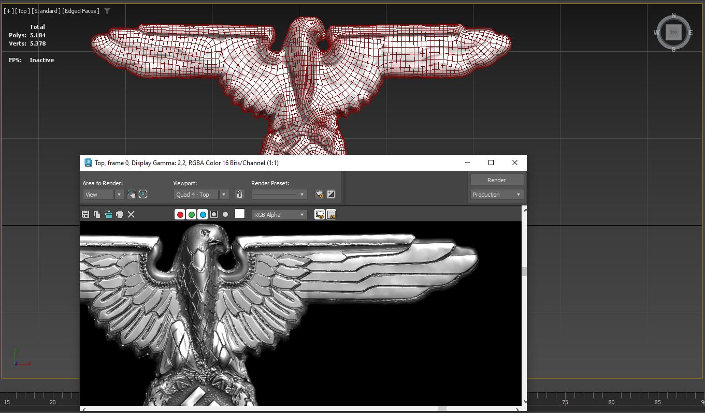Click the Render button
The height and width of the screenshot is (413, 705).
point(496,180)
